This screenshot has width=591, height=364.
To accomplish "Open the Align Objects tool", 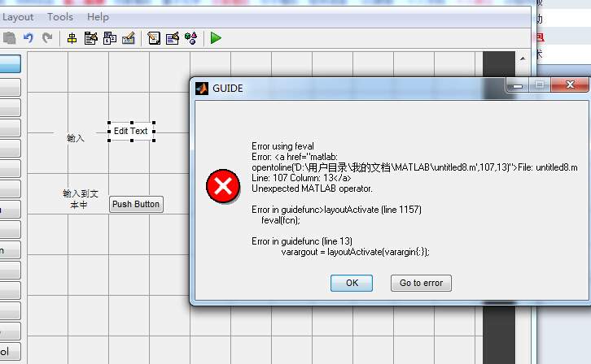I will click(x=72, y=38).
